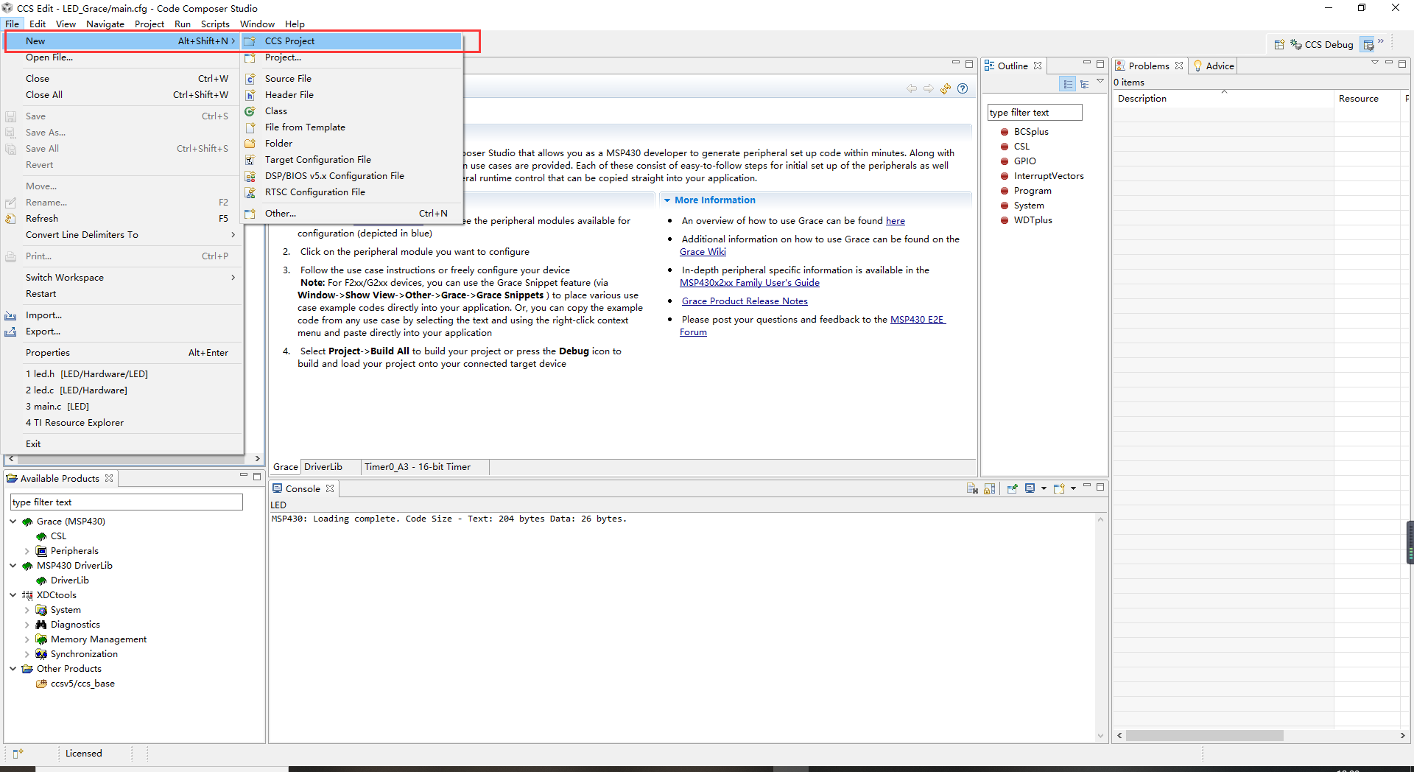Show hidden perspectives chevron
Image resolution: width=1414 pixels, height=772 pixels.
pos(1381,41)
